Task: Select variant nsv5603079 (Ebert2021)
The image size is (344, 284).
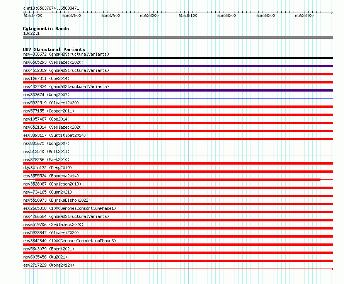Action: (49, 249)
